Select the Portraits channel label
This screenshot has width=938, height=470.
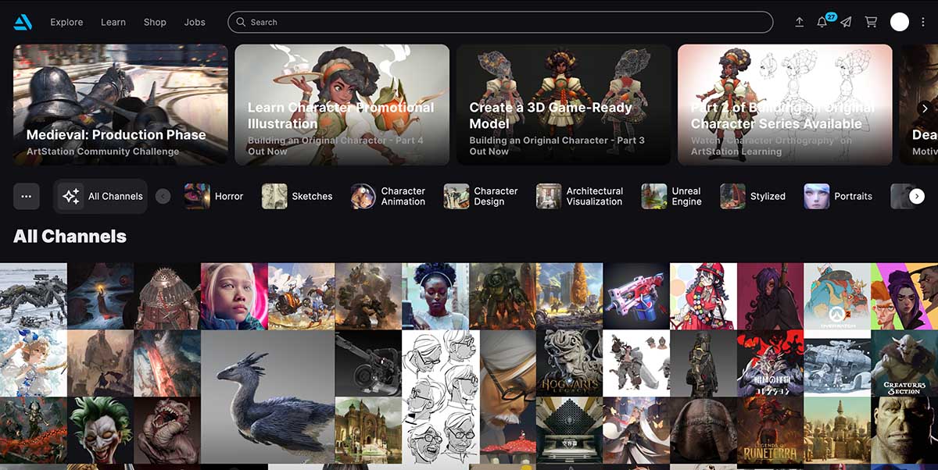[x=853, y=196]
